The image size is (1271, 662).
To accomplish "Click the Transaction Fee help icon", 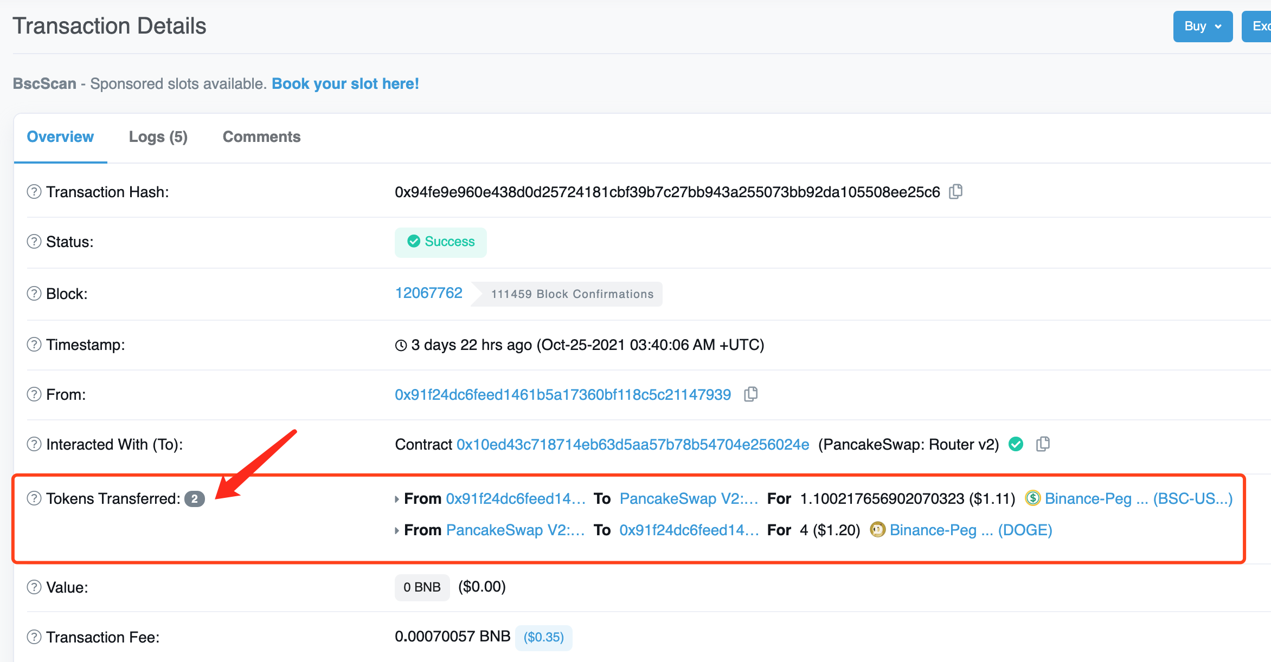I will (34, 637).
